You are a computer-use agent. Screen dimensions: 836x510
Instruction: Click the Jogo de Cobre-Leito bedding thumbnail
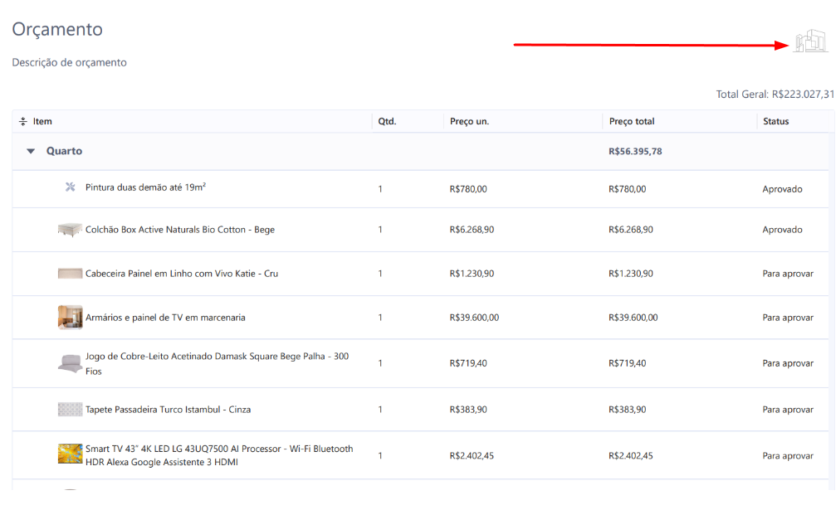click(x=70, y=363)
